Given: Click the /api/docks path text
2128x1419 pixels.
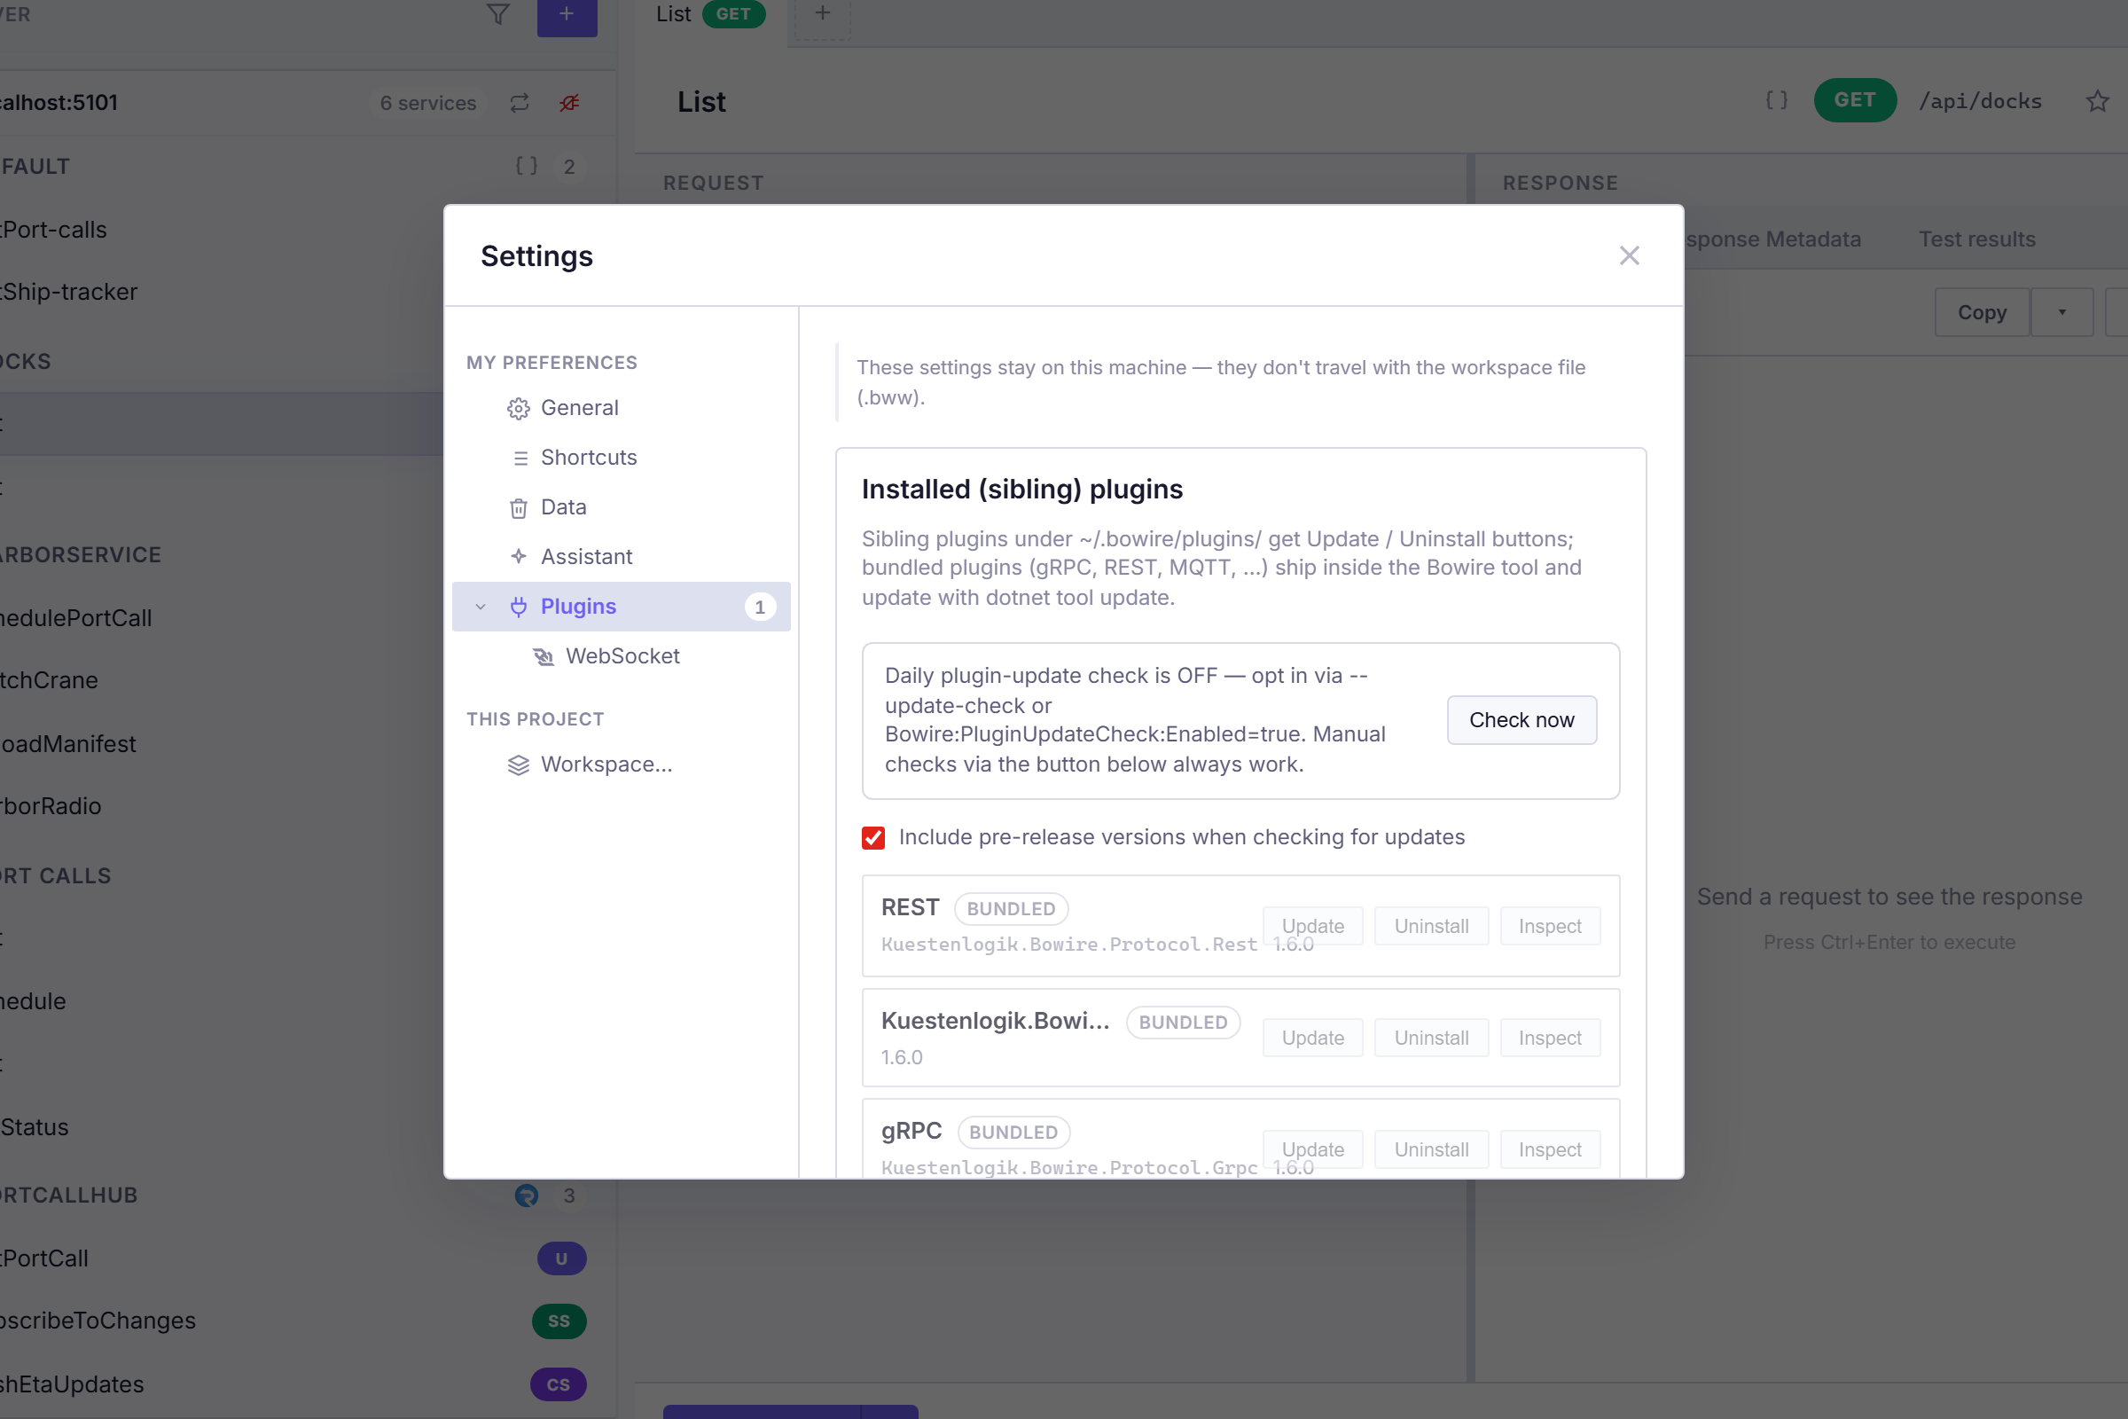Looking at the screenshot, I should (1981, 100).
